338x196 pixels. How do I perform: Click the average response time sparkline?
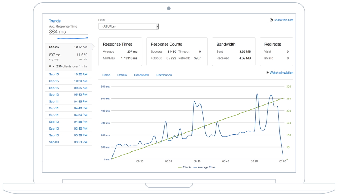(68, 37)
